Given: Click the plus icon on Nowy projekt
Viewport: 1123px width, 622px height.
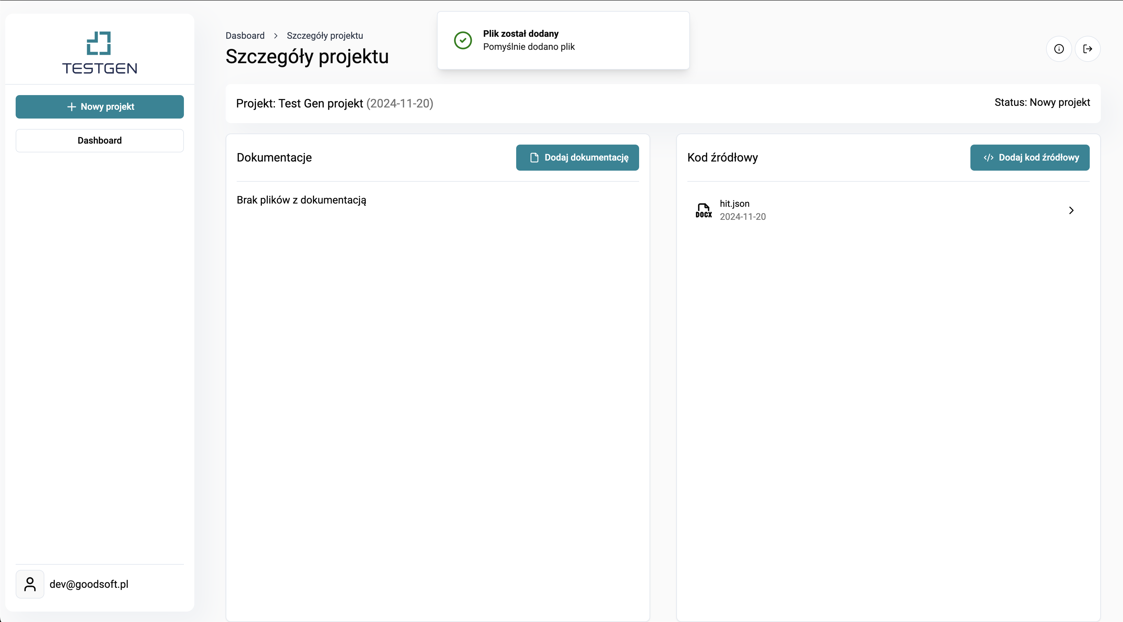Looking at the screenshot, I should pyautogui.click(x=71, y=106).
